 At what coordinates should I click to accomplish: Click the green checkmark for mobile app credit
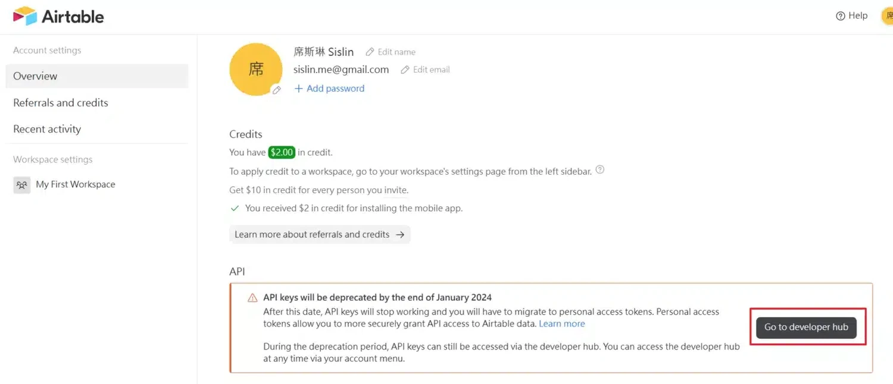coord(235,209)
